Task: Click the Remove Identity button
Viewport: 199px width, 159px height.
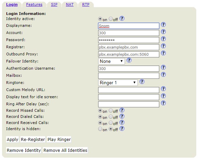Action: click(24, 150)
